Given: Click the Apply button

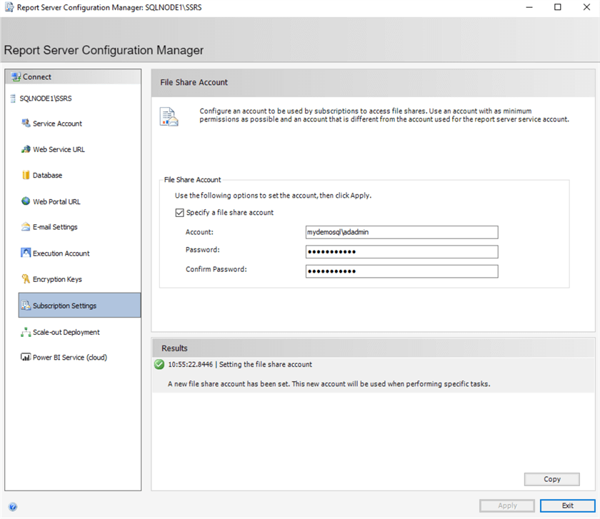Looking at the screenshot, I should [507, 505].
